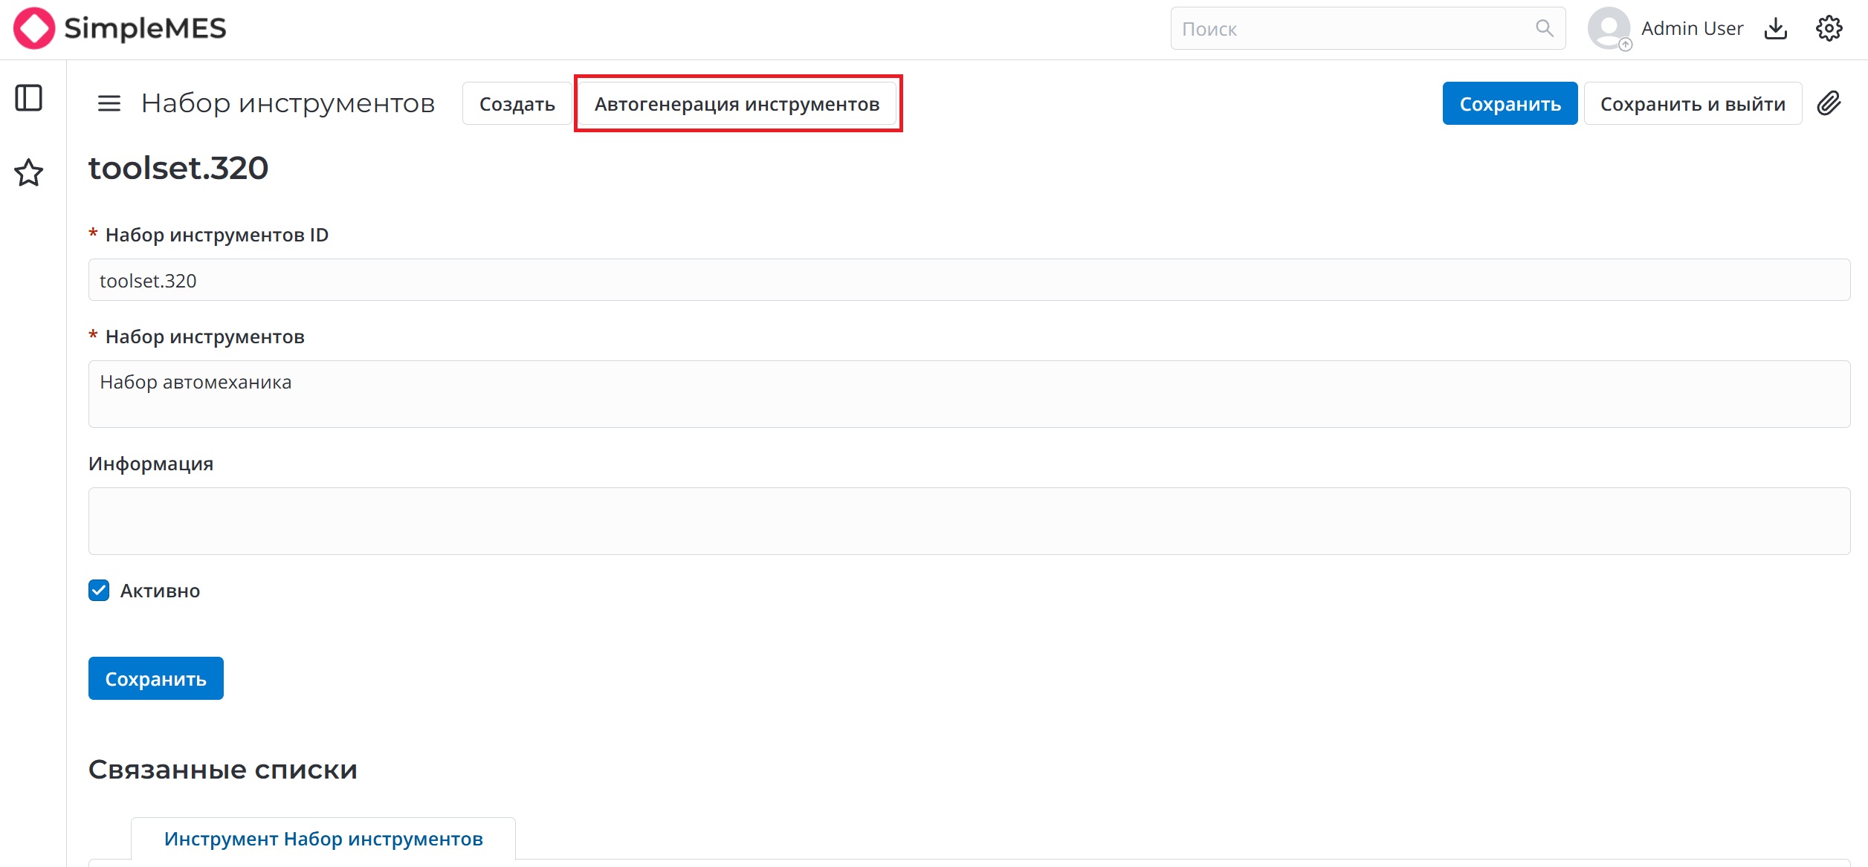
Task: Click the search magnifier icon
Action: click(1544, 29)
